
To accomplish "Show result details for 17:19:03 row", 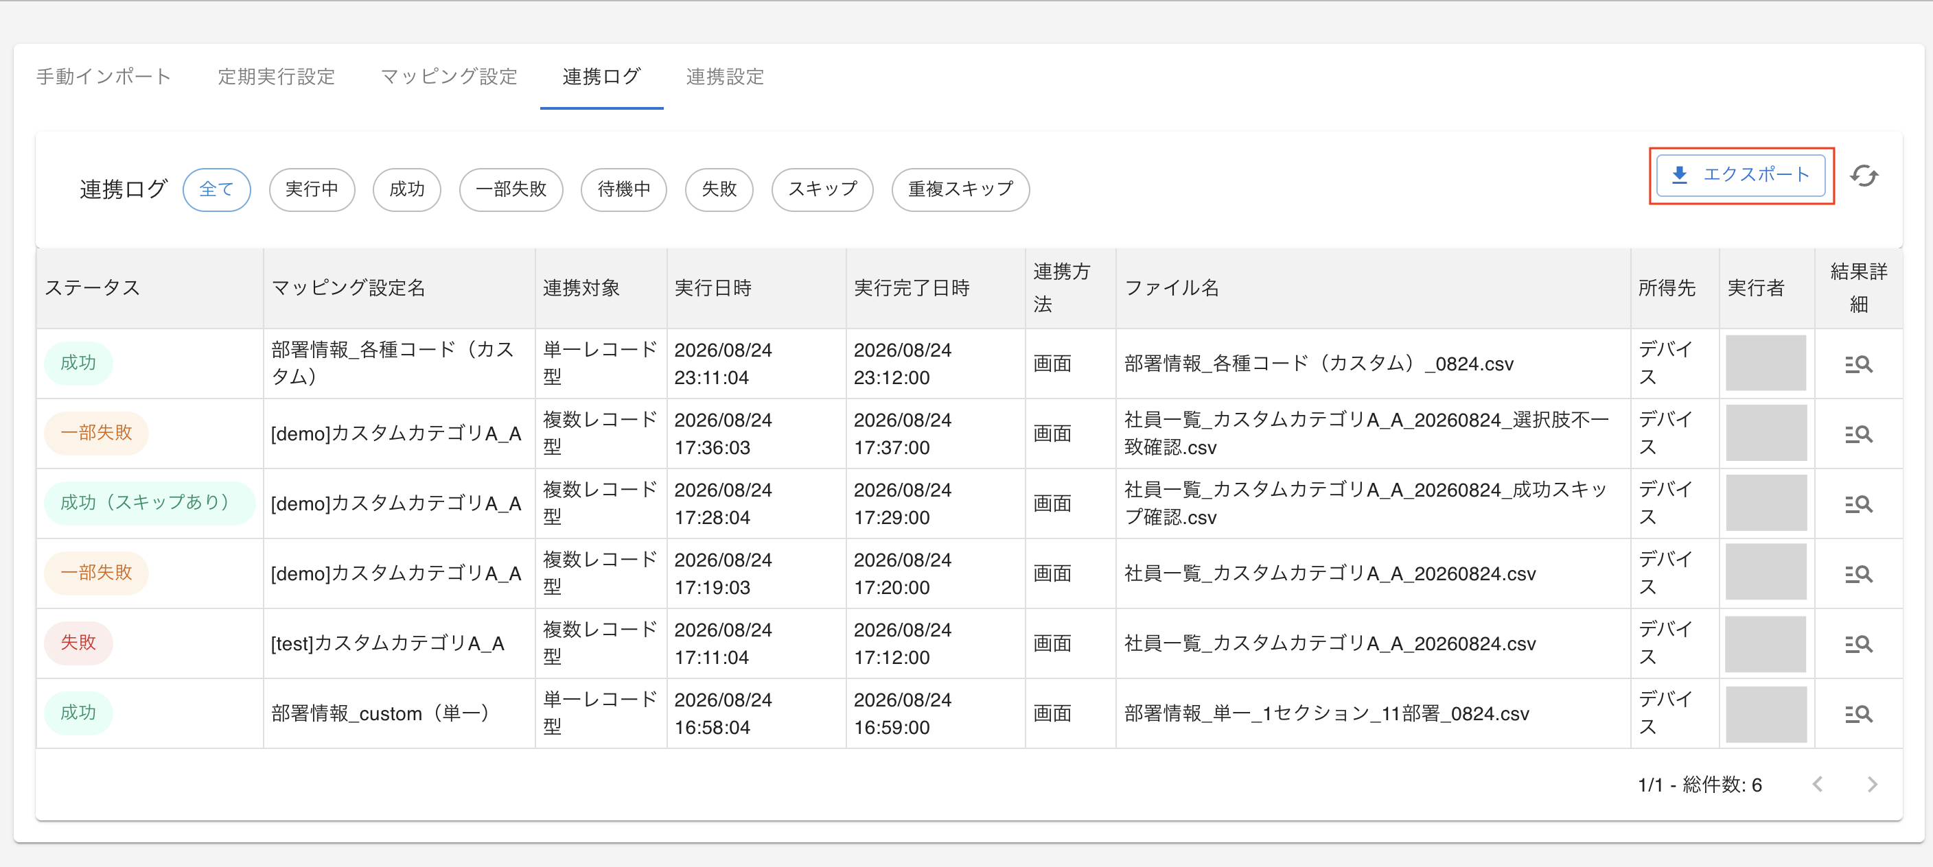I will pyautogui.click(x=1858, y=573).
